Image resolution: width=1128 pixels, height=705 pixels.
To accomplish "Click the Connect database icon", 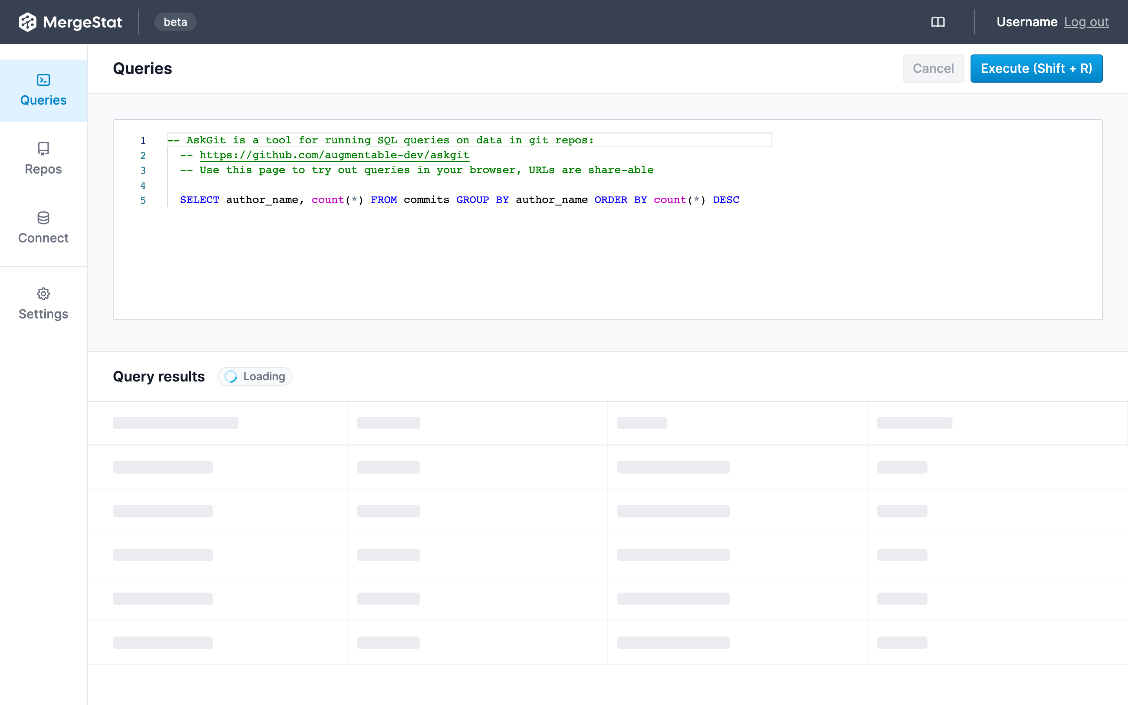I will click(43, 217).
